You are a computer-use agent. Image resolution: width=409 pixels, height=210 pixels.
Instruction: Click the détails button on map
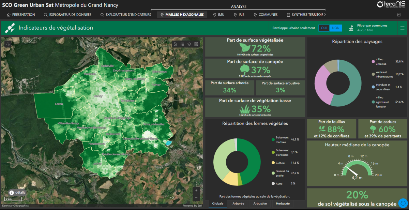[x=17, y=193]
